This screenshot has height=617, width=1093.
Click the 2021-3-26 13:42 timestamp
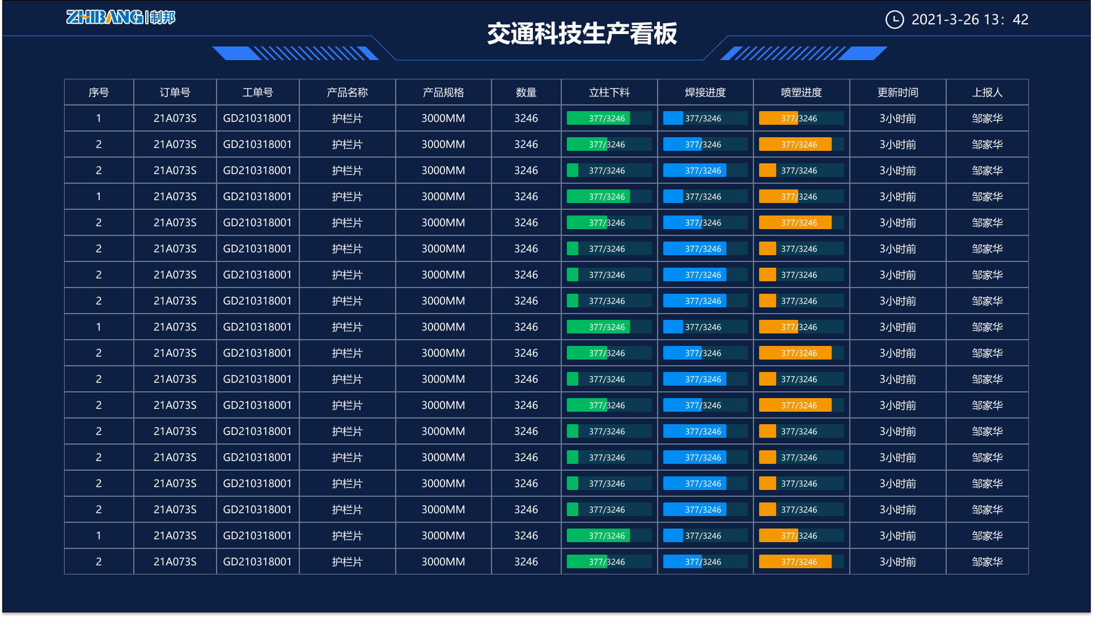(969, 20)
